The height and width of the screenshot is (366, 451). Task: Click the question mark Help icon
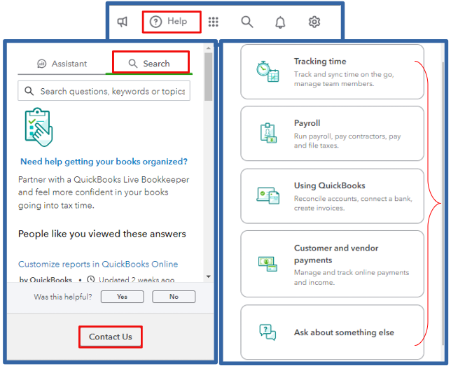155,22
